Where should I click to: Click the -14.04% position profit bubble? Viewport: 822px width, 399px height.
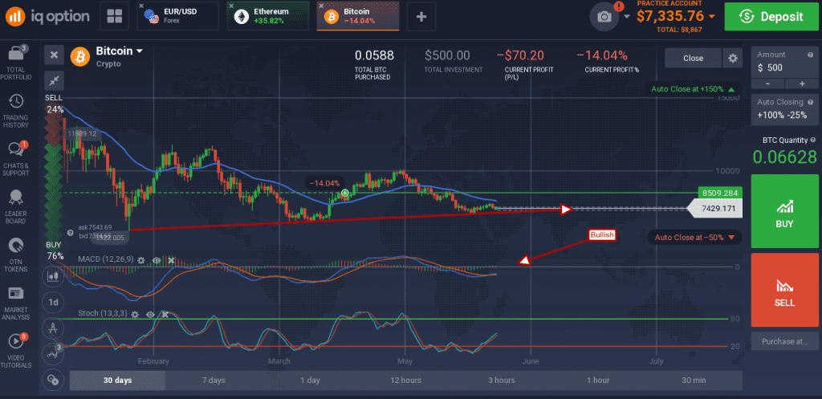coord(324,183)
